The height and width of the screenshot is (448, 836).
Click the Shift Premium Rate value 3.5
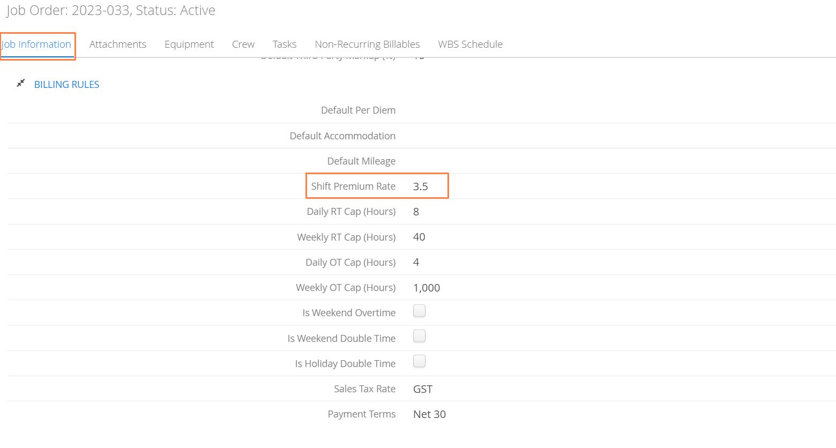point(421,186)
